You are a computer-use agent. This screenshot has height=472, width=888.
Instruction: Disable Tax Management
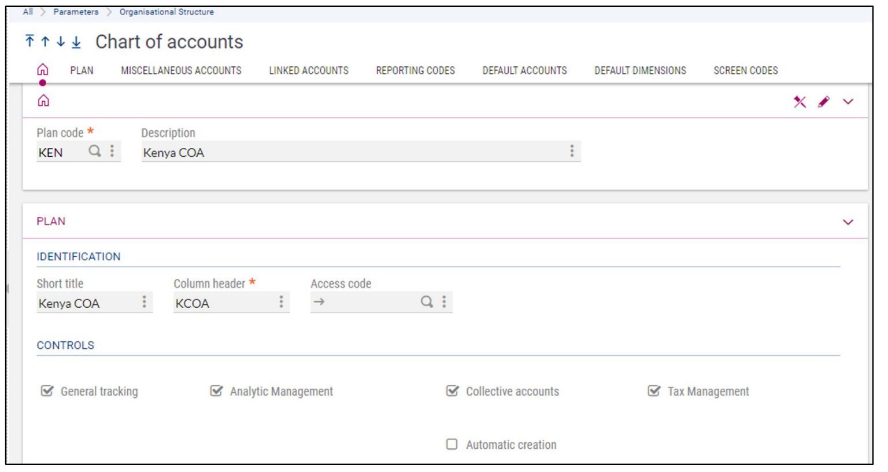(x=654, y=391)
